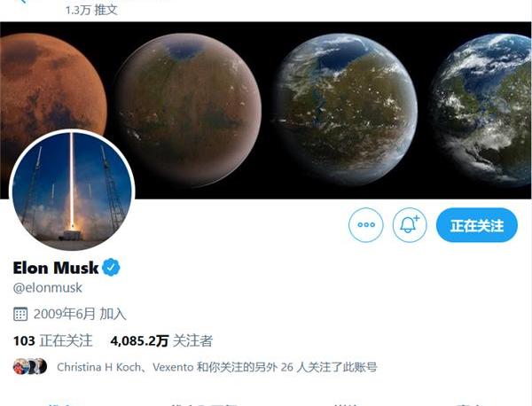Click the @elonmusk handle text
532x406 pixels.
click(48, 287)
